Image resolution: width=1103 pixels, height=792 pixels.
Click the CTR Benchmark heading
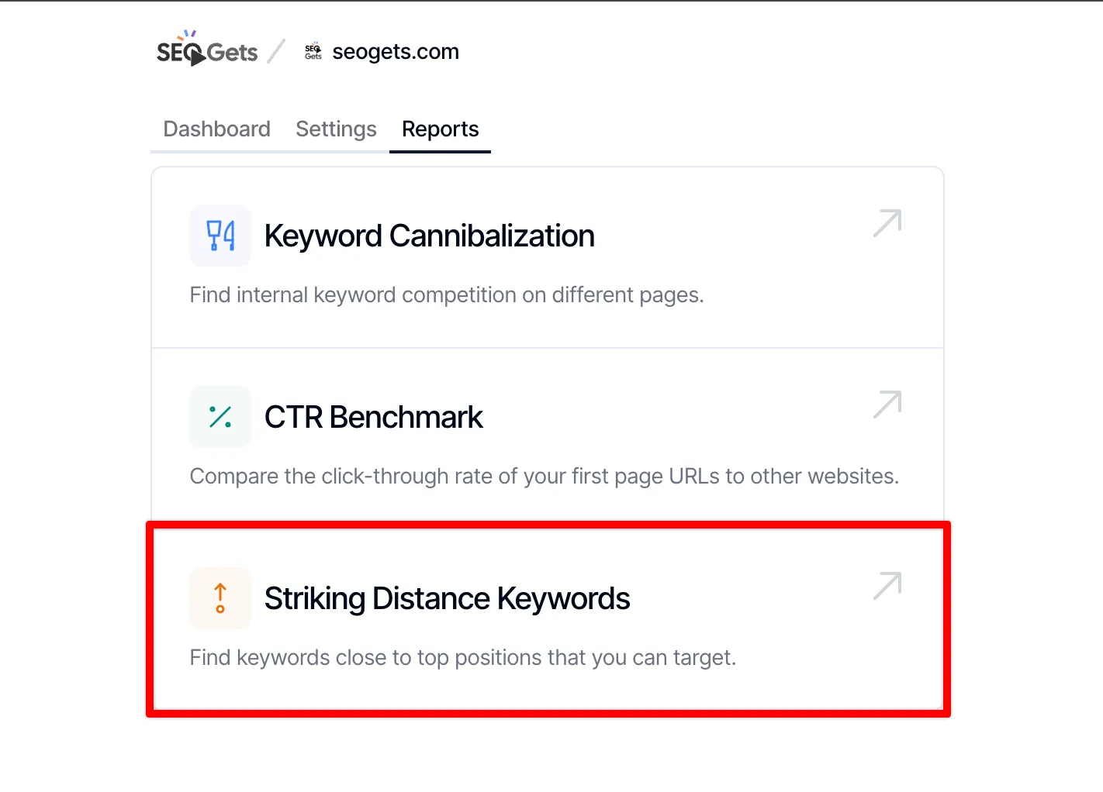click(374, 417)
